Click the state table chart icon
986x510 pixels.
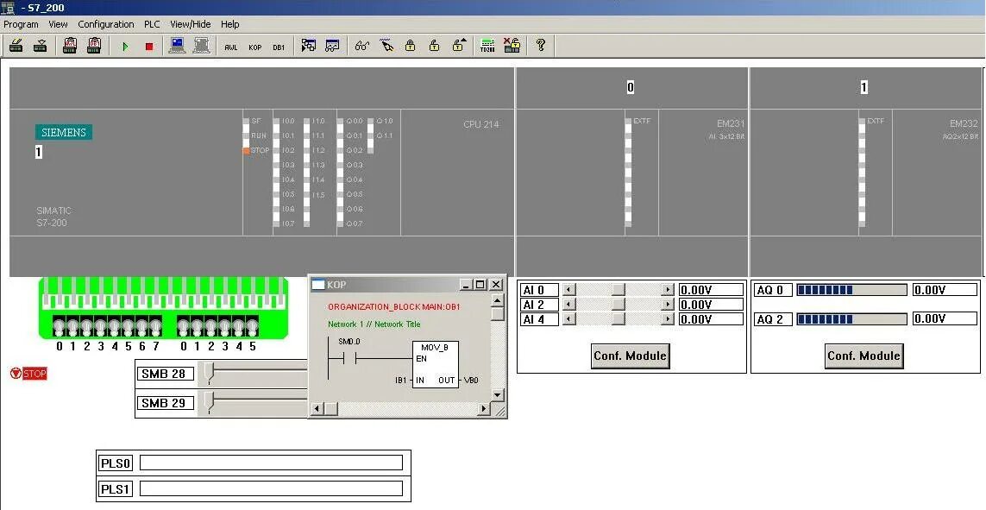(x=332, y=46)
